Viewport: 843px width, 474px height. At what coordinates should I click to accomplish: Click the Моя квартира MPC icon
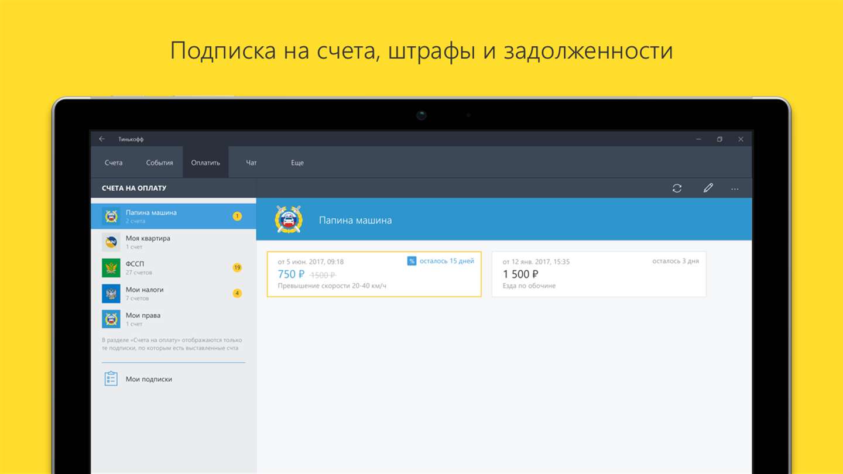(x=111, y=242)
